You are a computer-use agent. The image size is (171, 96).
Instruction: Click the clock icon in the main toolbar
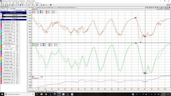pyautogui.click(x=29, y=5)
